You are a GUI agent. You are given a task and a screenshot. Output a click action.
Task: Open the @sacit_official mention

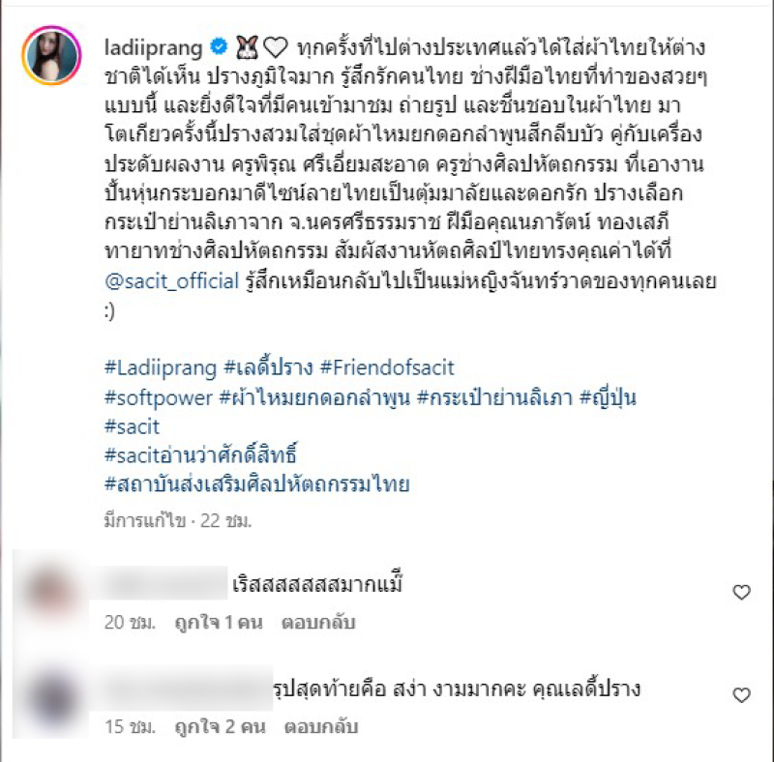click(172, 280)
